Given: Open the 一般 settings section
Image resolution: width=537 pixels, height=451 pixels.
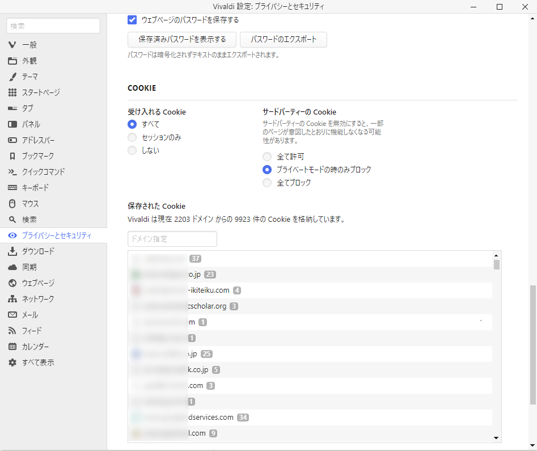Looking at the screenshot, I should pyautogui.click(x=53, y=45).
